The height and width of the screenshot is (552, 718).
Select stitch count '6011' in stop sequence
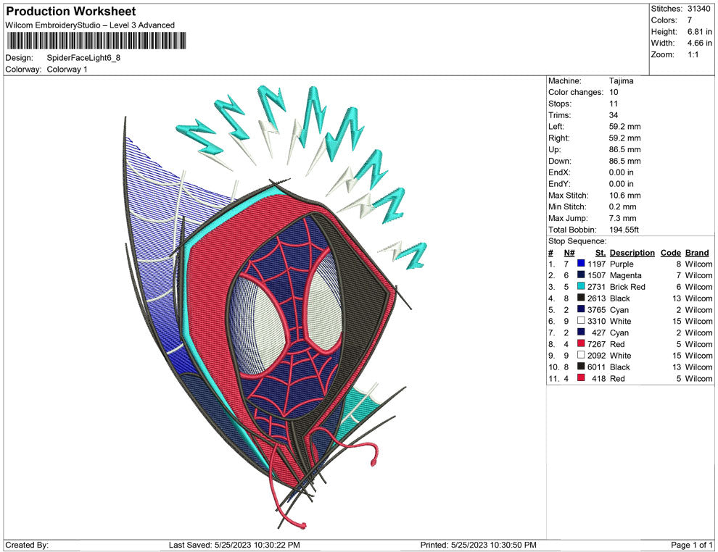pyautogui.click(x=597, y=367)
